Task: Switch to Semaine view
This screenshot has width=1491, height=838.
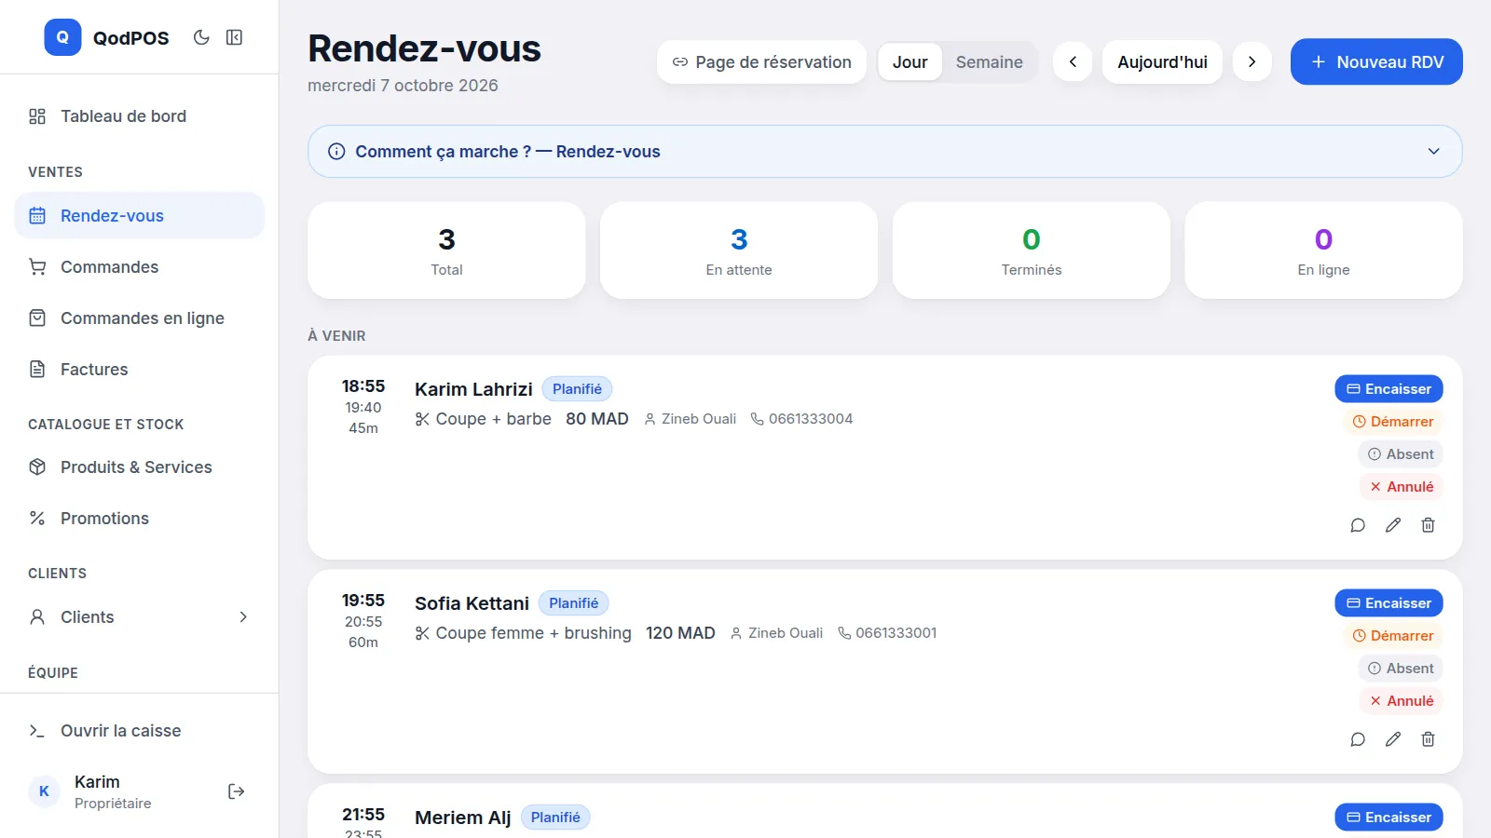Action: [989, 62]
